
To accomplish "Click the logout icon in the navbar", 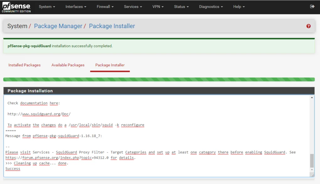I will [312, 7].
